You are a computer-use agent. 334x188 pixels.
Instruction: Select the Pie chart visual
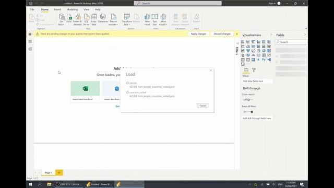(x=258, y=51)
